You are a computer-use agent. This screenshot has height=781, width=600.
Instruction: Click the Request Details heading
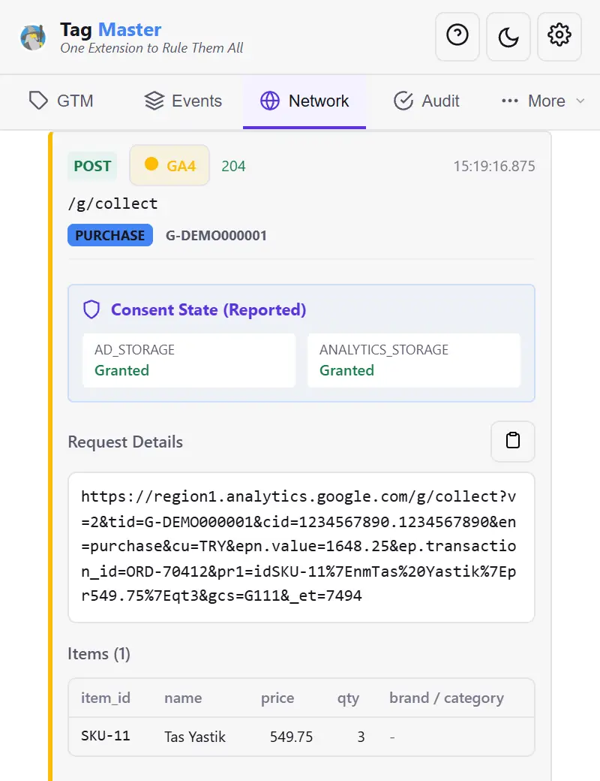click(125, 442)
